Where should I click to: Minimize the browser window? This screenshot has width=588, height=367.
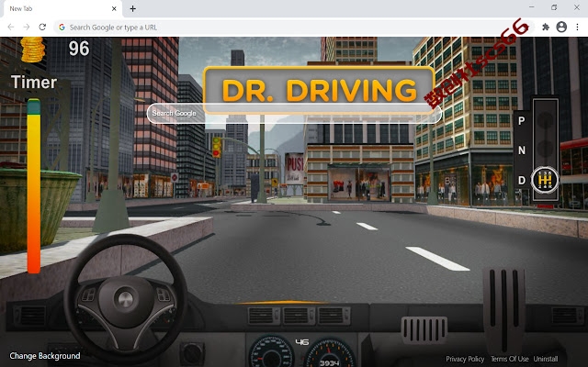(x=532, y=7)
